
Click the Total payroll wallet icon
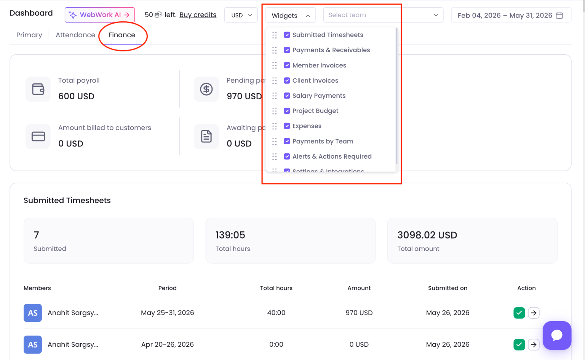tap(38, 89)
